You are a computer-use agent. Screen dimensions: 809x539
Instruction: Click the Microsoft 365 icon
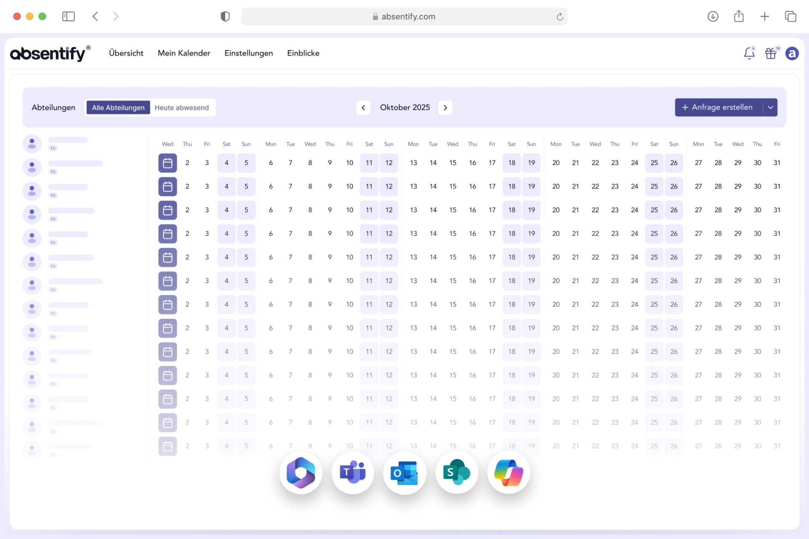(301, 472)
